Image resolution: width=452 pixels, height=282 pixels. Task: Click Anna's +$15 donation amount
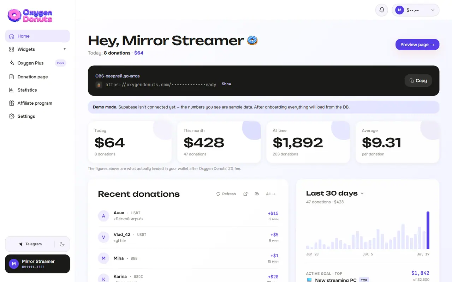tap(273, 213)
